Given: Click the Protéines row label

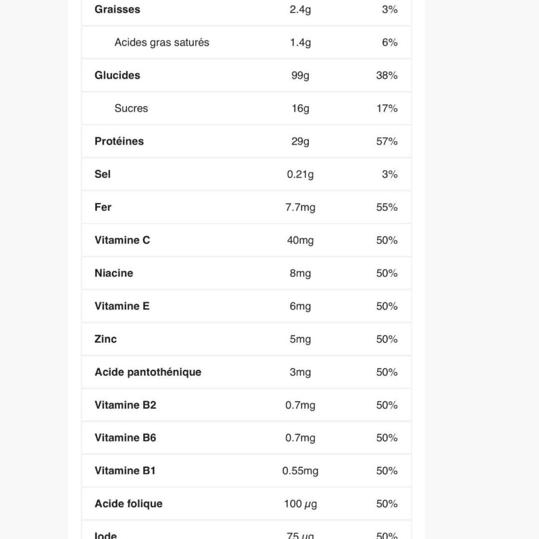Looking at the screenshot, I should click(x=119, y=141).
